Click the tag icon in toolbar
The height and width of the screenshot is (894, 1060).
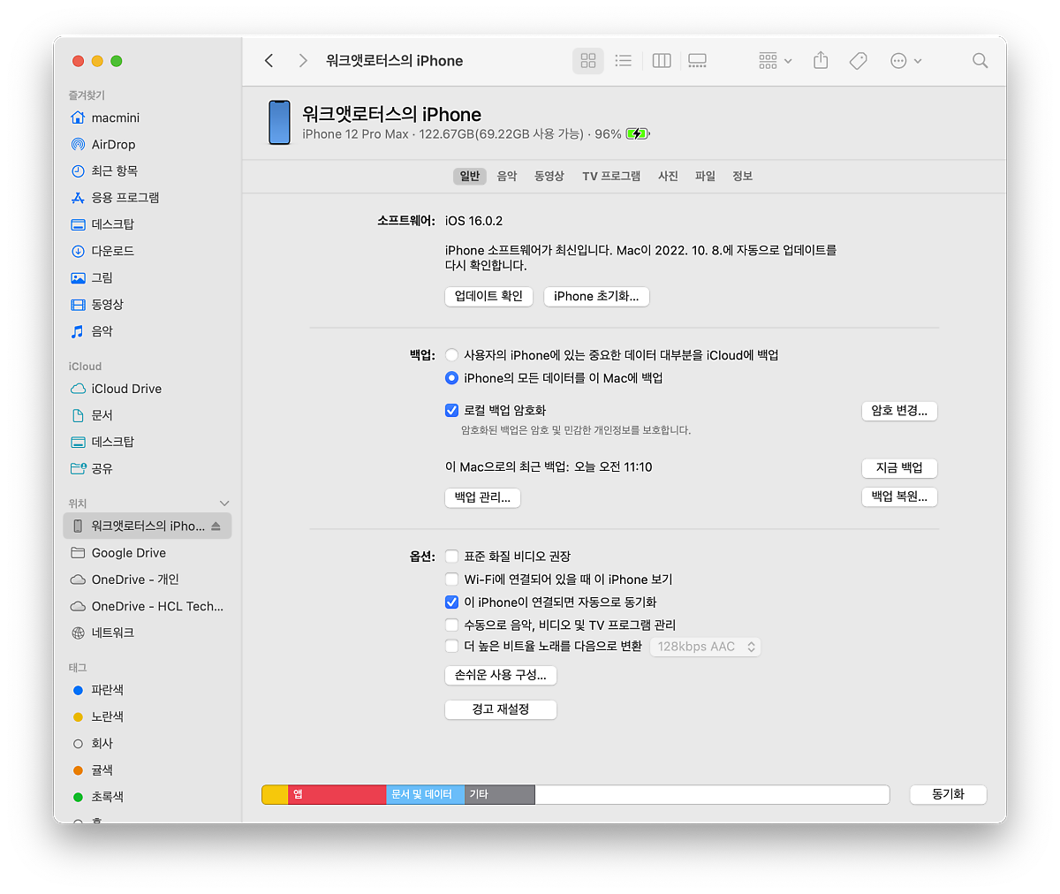point(858,61)
